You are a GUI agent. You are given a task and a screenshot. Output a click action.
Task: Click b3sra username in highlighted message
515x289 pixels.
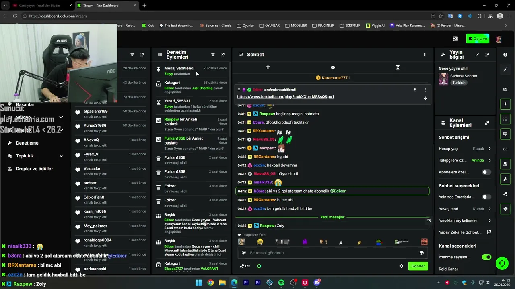259,191
